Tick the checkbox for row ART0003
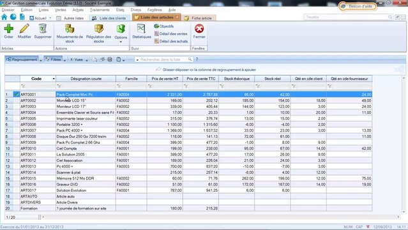Image resolution: width=408 pixels, height=230 pixels. tap(17, 107)
